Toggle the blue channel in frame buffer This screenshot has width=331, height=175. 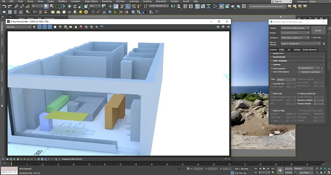(x=50, y=27)
